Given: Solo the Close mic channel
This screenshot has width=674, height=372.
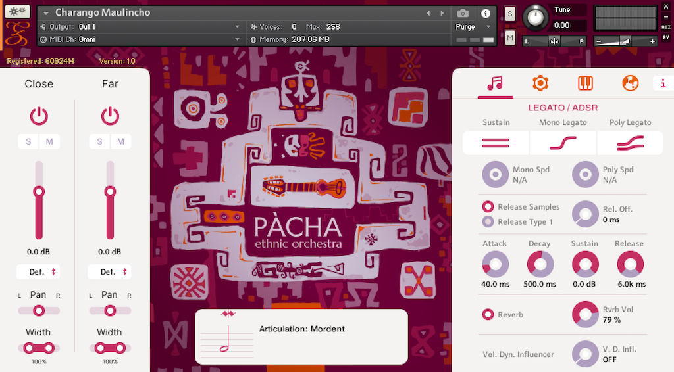Looking at the screenshot, I should pyautogui.click(x=28, y=141).
